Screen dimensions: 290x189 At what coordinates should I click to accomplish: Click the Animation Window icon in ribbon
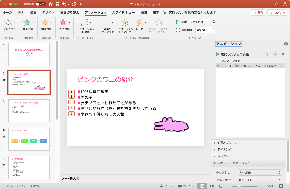(x=125, y=23)
